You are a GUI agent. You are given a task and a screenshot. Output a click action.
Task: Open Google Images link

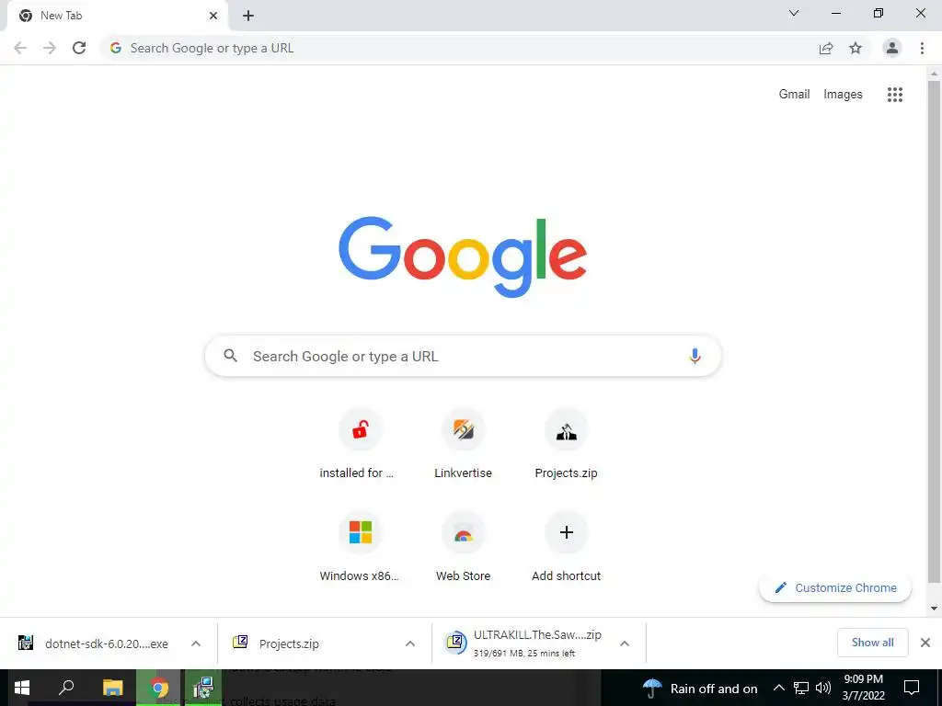click(843, 95)
